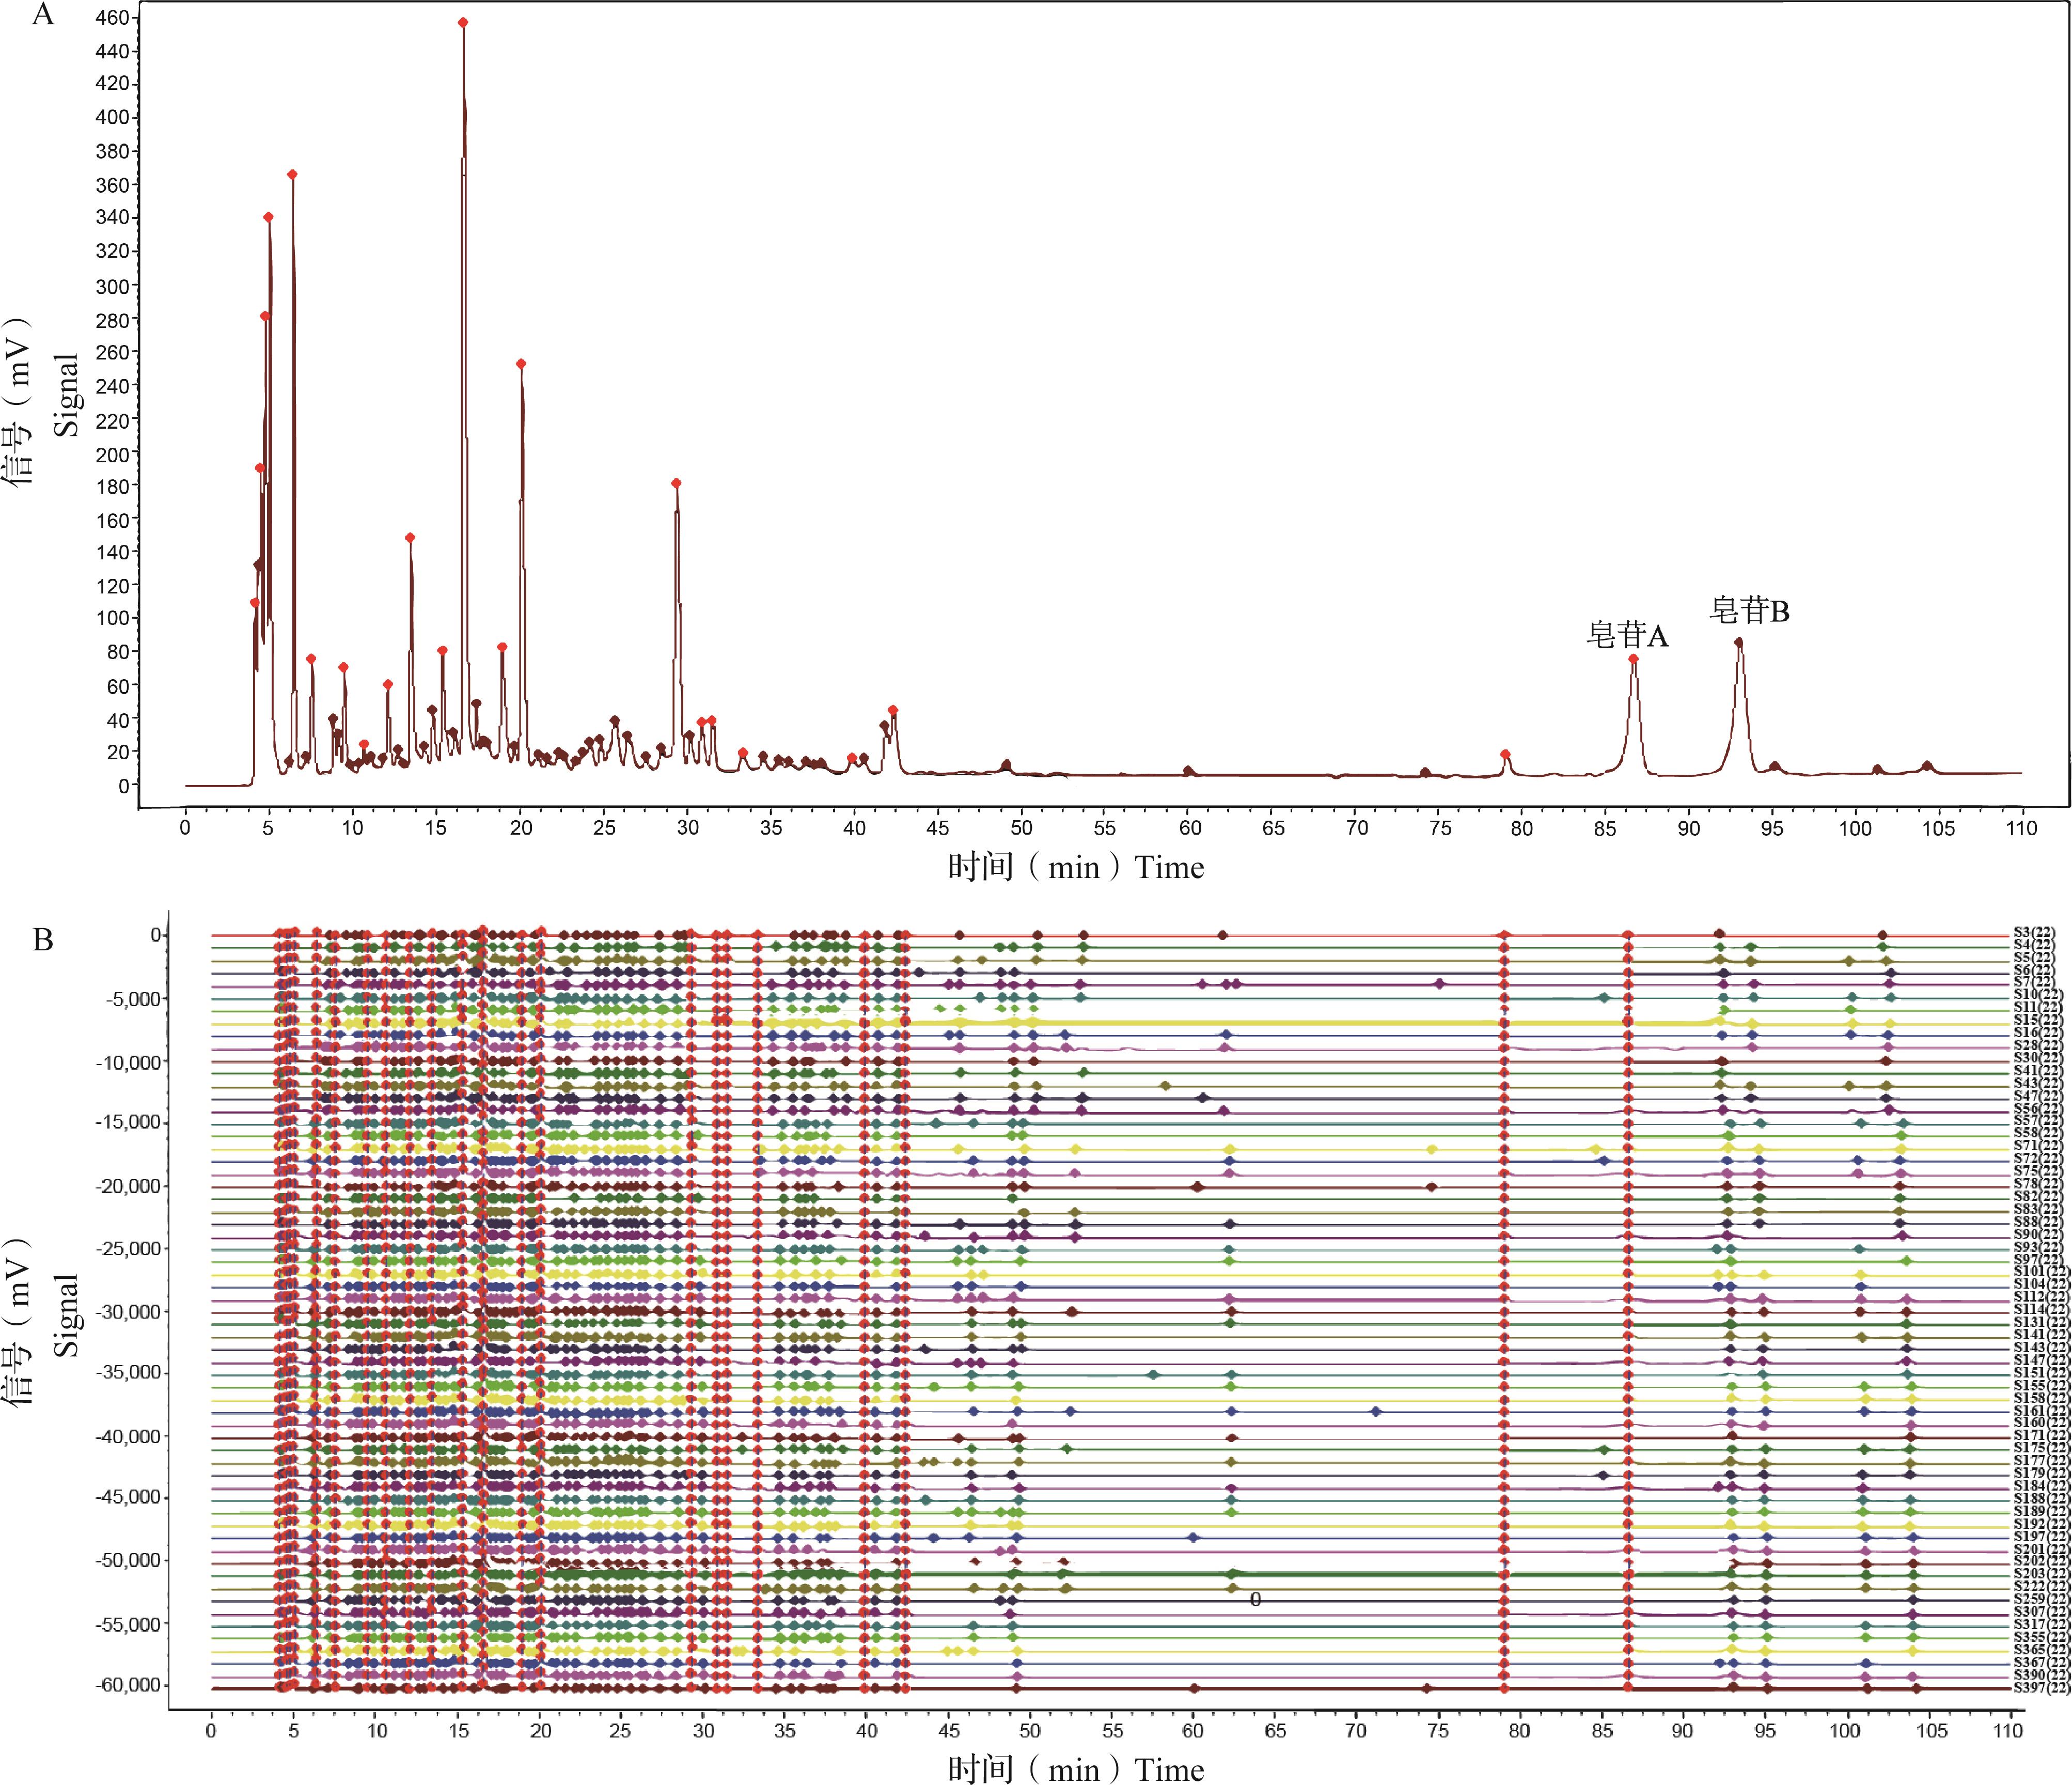This screenshot has width=2072, height=1785.
Task: Click the 65 tick on panel A's time axis
Action: (x=1273, y=827)
